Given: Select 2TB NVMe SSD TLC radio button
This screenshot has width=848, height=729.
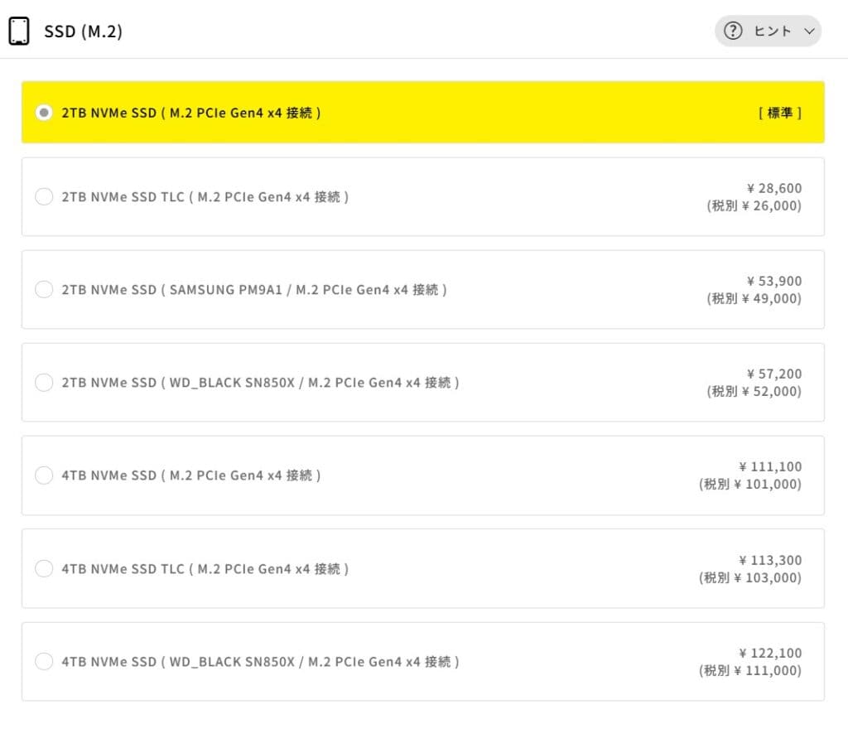Looking at the screenshot, I should point(44,197).
